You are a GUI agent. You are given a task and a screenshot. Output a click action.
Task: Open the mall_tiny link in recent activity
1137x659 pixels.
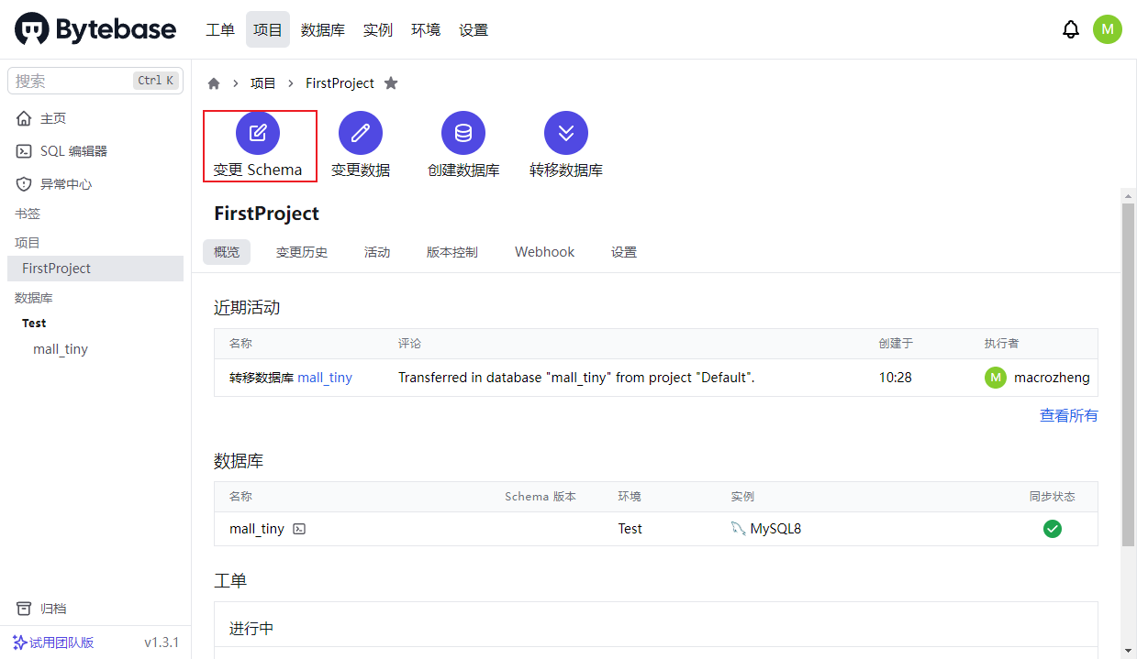pos(325,378)
